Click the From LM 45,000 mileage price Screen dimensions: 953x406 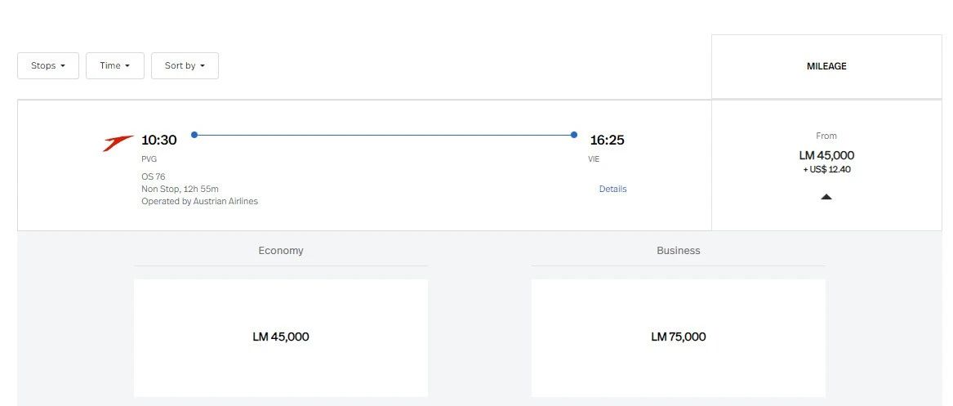click(x=826, y=155)
